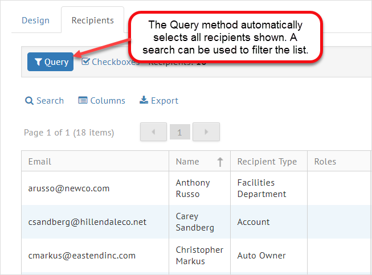This screenshot has width=372, height=275.
Task: Click the Facilities Department cell
Action: (269, 188)
